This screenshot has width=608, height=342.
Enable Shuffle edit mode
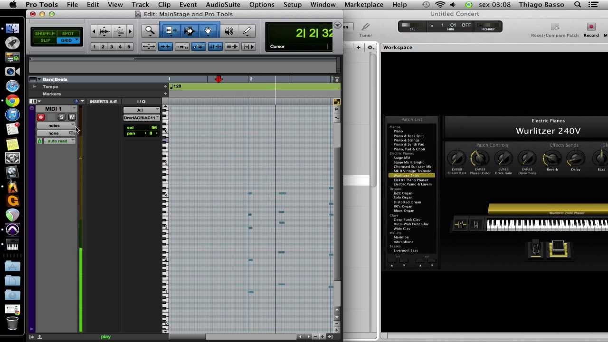point(45,34)
